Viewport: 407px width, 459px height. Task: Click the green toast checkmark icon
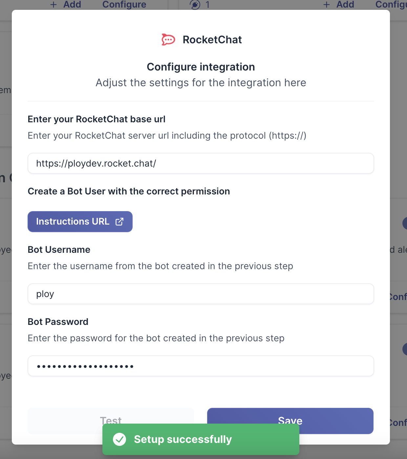[119, 439]
